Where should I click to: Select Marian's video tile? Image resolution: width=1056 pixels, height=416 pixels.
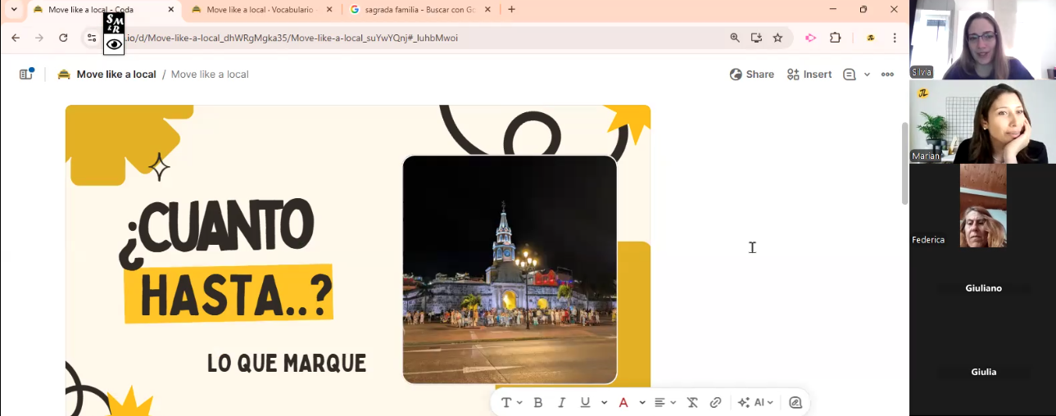tap(982, 122)
